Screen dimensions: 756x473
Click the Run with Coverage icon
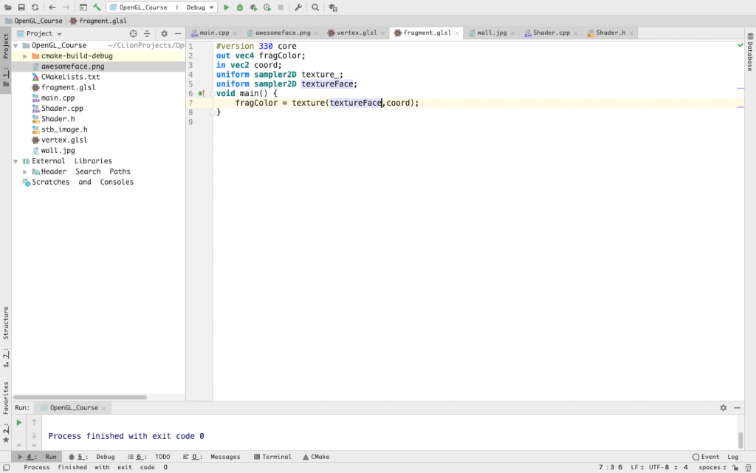click(253, 7)
